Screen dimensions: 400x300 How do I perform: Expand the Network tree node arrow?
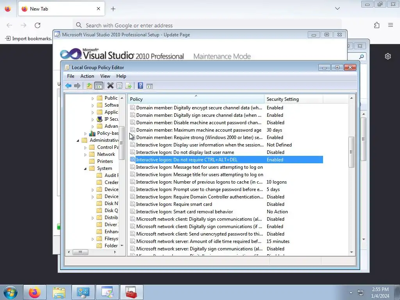(x=86, y=155)
